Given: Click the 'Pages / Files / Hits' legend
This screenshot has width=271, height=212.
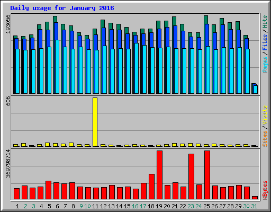Looking at the screenshot, I should [265, 44].
